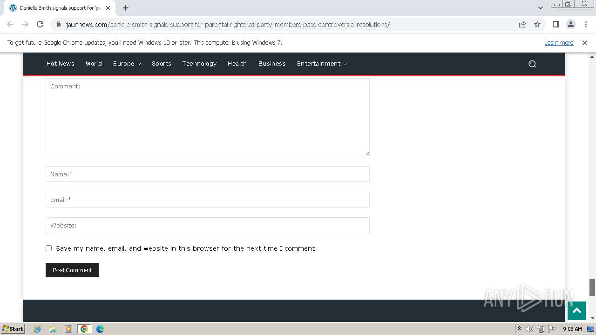596x335 pixels.
Task: Launch Microsoft Edge from the taskbar
Action: (100, 329)
